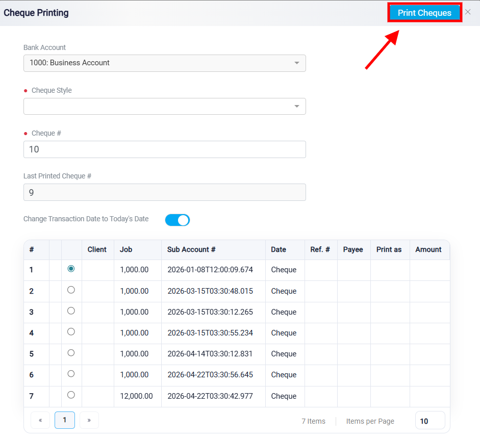This screenshot has height=439, width=480.
Task: Click the 2026-04-22T03:30:42.977 cell
Action: (x=213, y=396)
